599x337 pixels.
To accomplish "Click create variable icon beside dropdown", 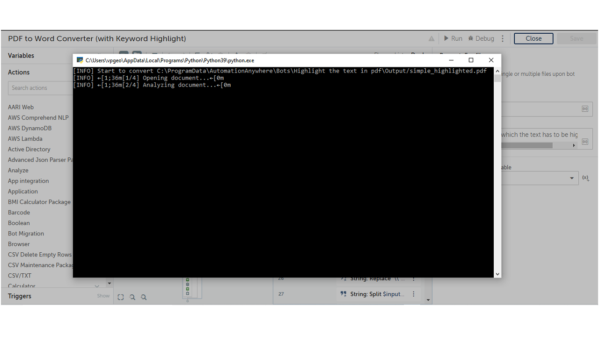I will pyautogui.click(x=585, y=178).
